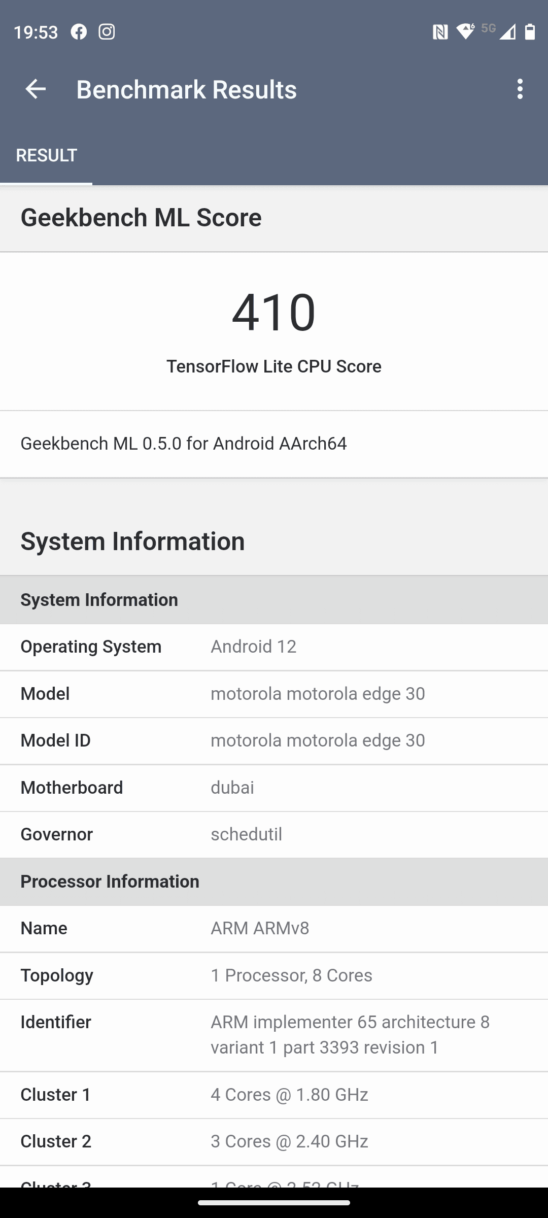Select the Governor schedutil row
548x1218 pixels.
click(x=274, y=834)
